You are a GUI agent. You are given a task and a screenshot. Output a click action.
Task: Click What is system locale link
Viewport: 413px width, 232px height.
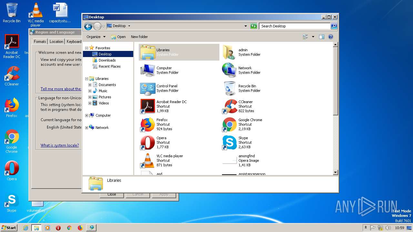coord(60,145)
